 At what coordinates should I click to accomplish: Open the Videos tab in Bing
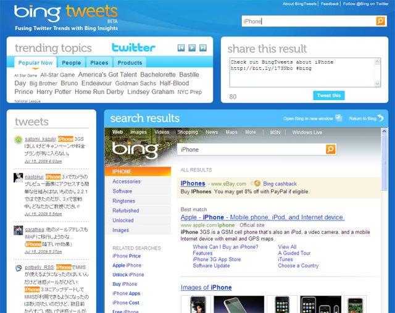162,132
